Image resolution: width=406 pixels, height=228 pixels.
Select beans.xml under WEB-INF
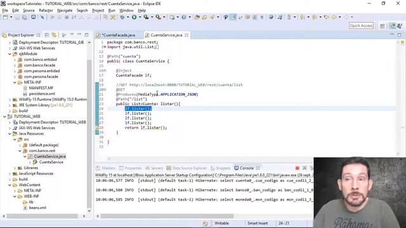(35, 208)
